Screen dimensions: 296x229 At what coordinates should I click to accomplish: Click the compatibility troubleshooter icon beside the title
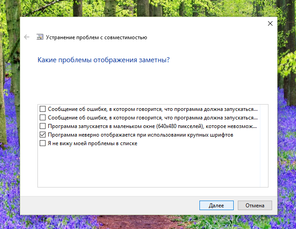tap(40, 37)
